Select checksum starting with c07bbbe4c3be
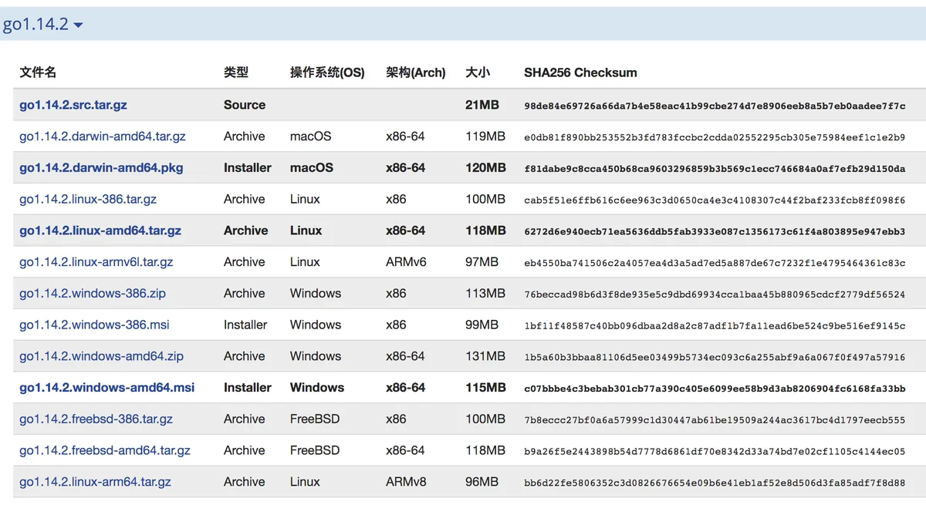Viewport: 926px width, 505px height. point(715,389)
